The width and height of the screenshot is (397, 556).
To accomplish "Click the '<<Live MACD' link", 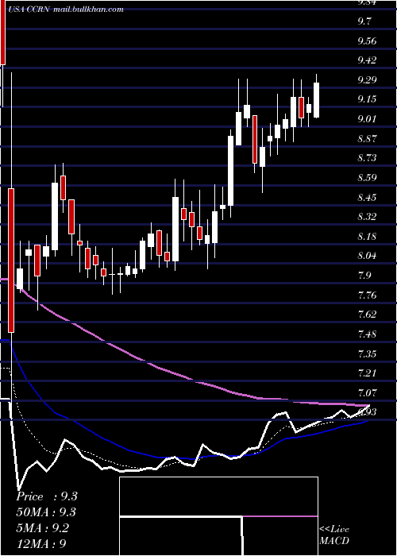I will coord(334,535).
